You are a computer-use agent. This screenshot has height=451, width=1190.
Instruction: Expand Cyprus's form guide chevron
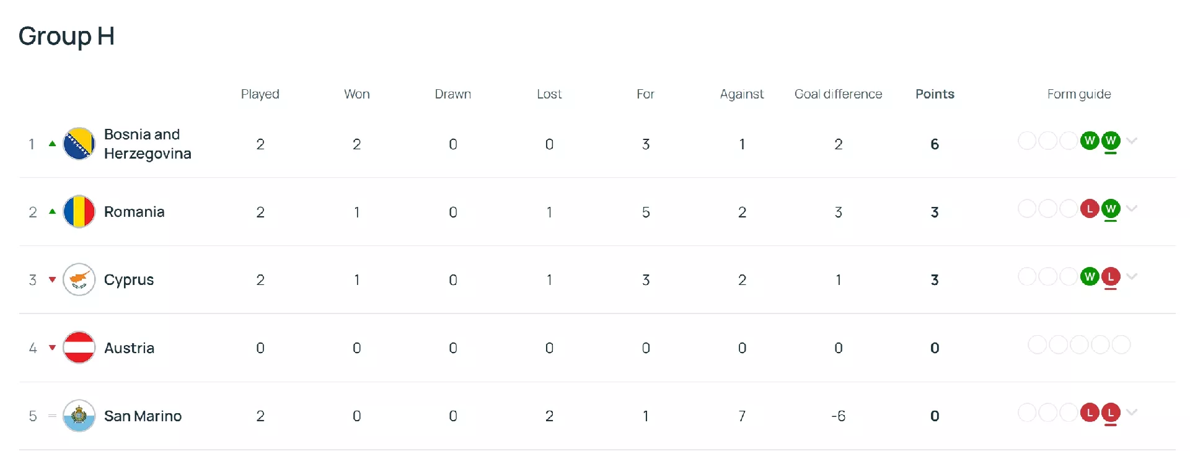click(1132, 276)
